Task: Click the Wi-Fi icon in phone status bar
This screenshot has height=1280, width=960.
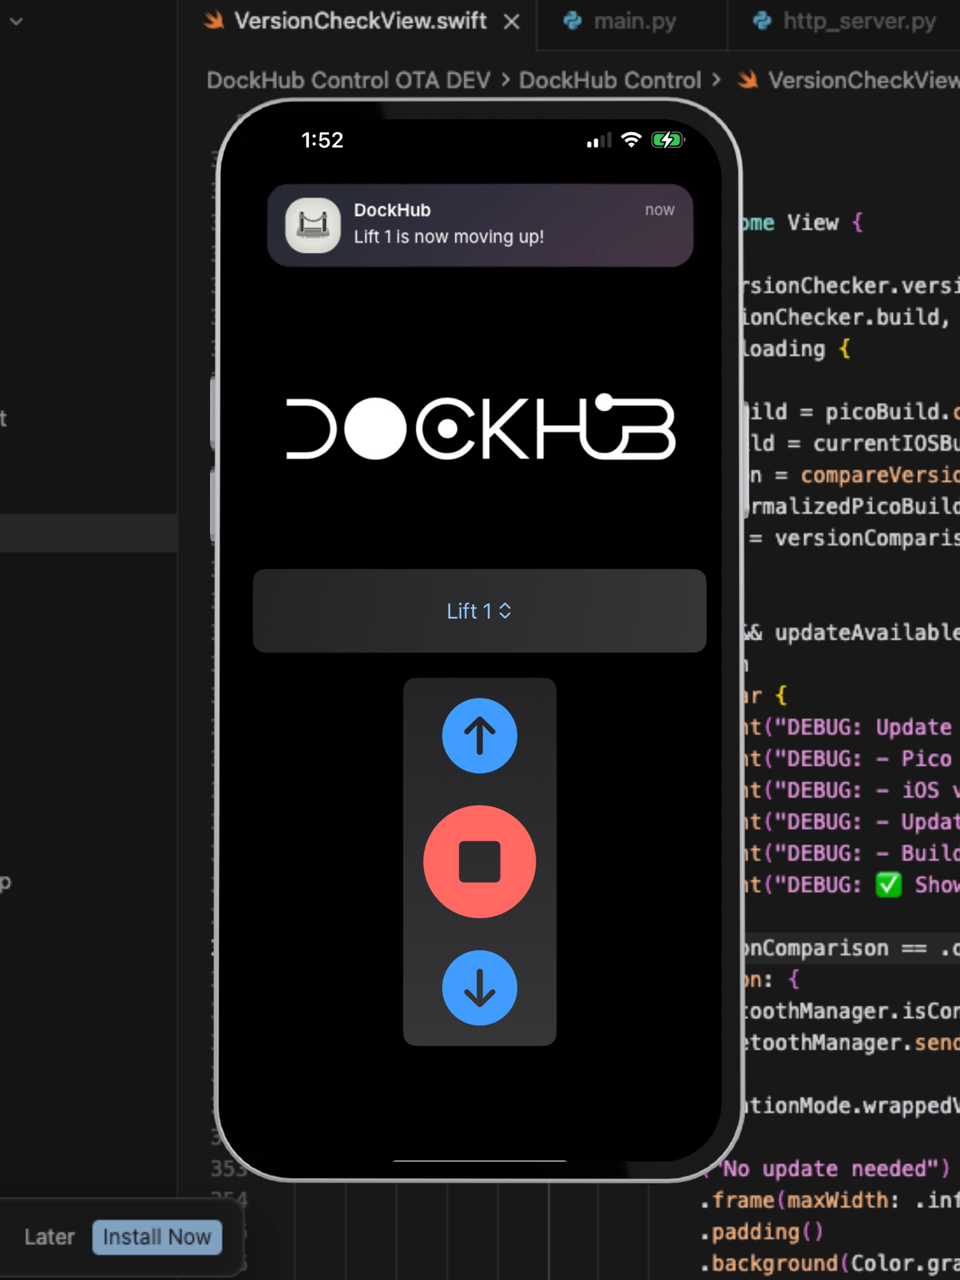Action: coord(631,140)
